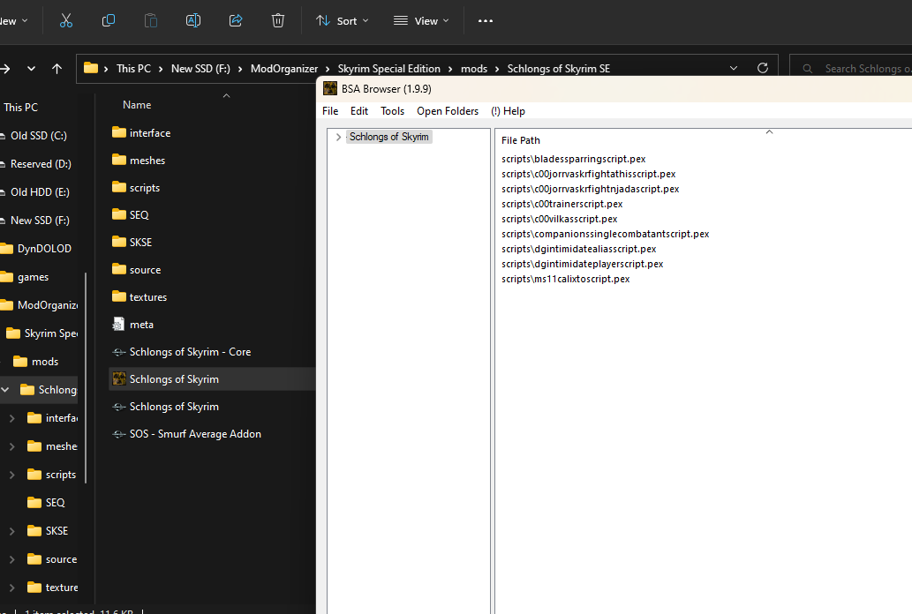Open the Sort dropdown in Explorer
Screen dimensions: 912x614
(342, 21)
